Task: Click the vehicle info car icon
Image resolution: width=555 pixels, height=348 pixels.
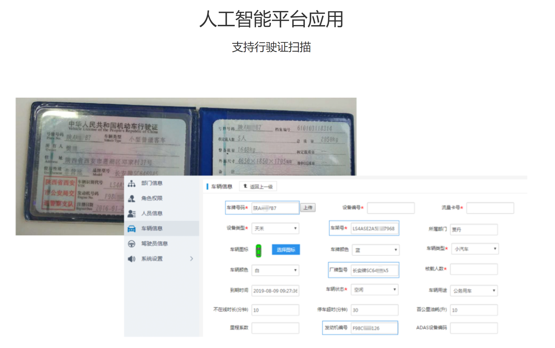Action: [x=131, y=229]
